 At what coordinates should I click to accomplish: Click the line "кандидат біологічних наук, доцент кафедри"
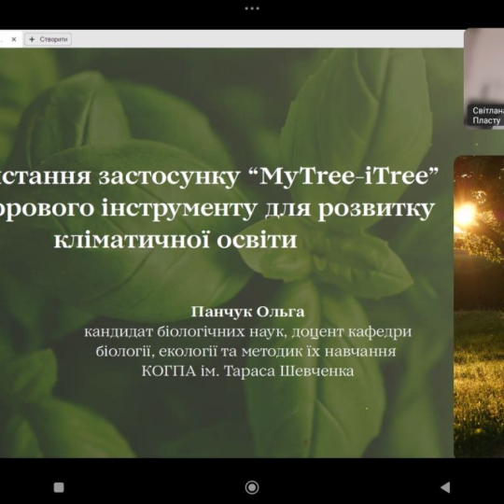[248, 331]
